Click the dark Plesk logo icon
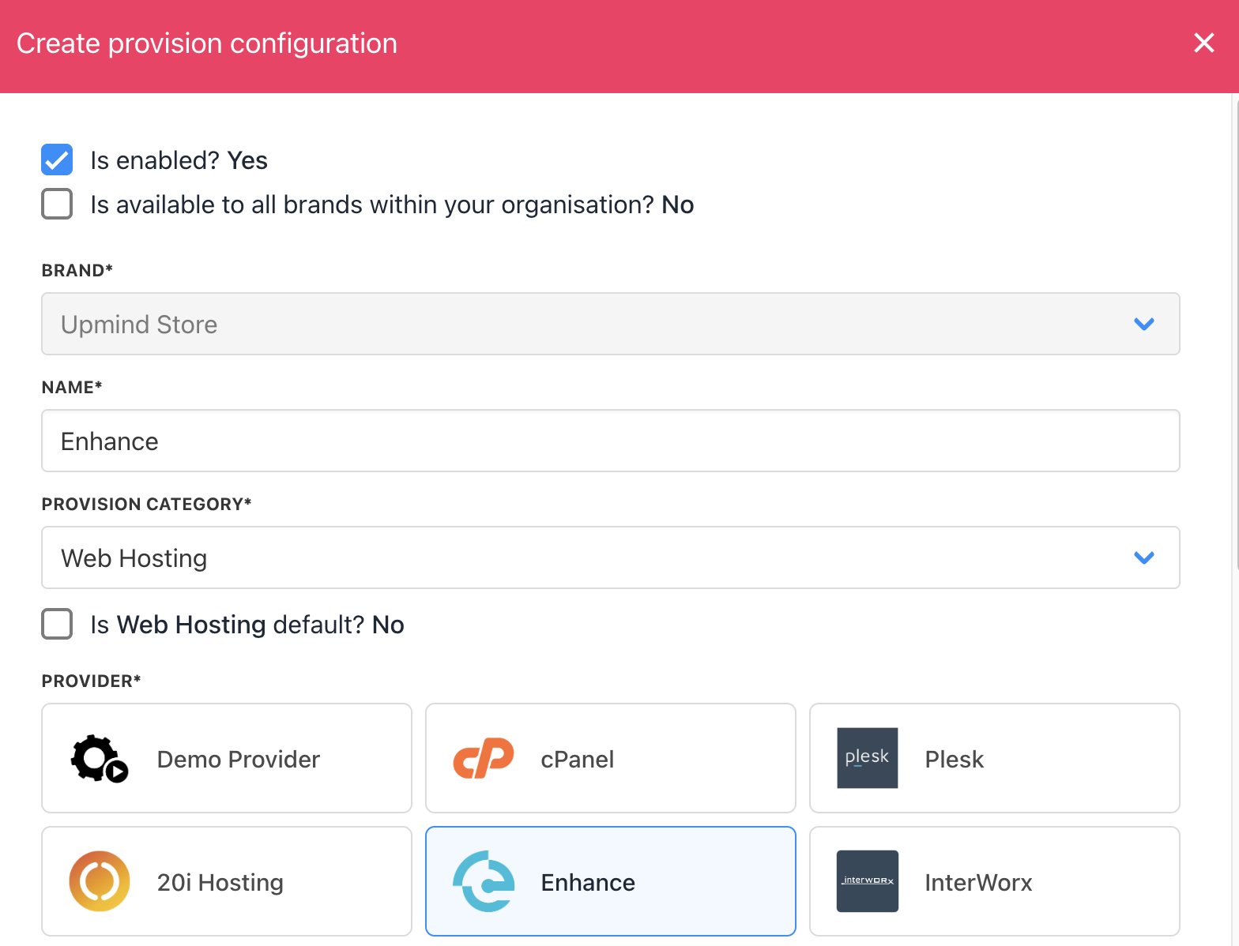The height and width of the screenshot is (946, 1239). coord(867,758)
